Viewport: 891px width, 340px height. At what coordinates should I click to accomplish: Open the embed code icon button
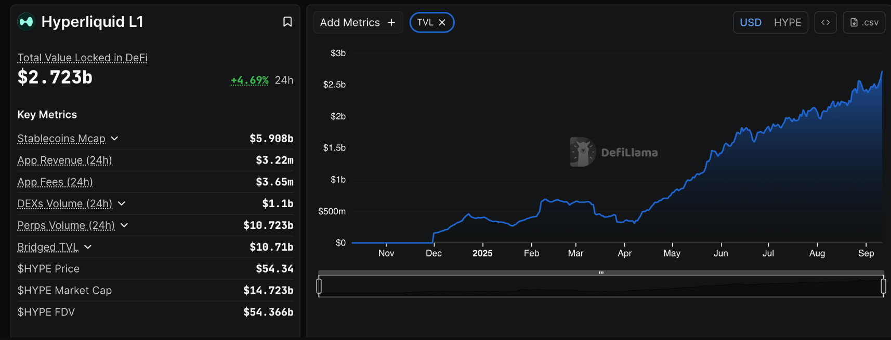825,22
